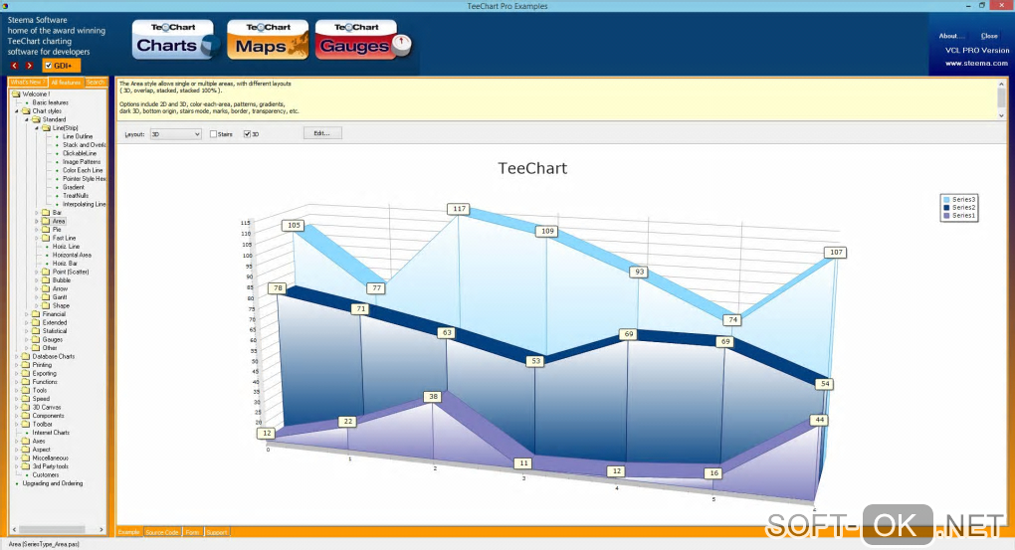Viewport: 1015px width, 550px height.
Task: Click the Bubble folder icon
Action: tap(46, 280)
